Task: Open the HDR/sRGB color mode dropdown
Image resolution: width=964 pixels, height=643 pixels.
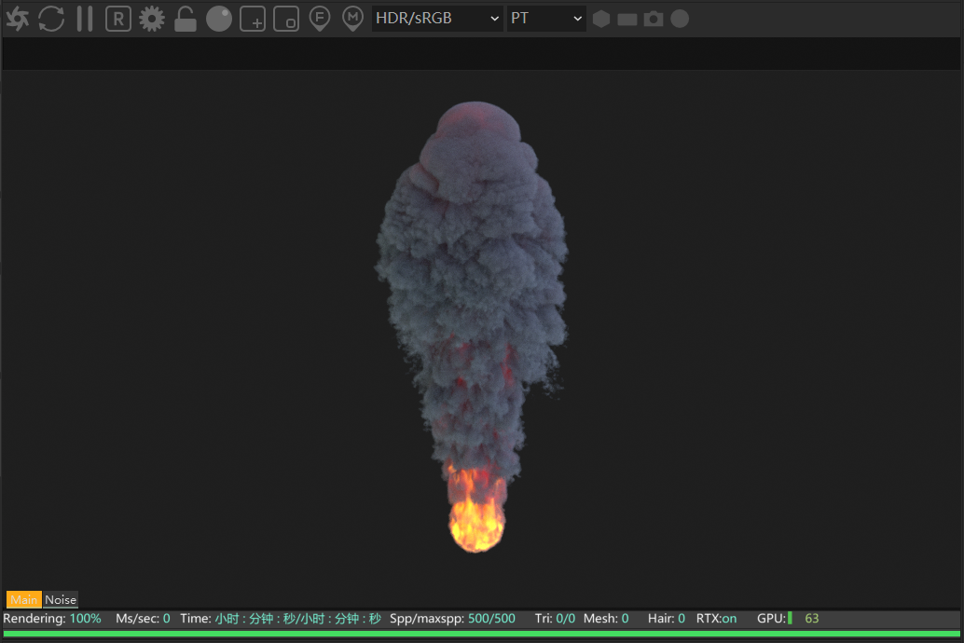Action: [x=436, y=18]
